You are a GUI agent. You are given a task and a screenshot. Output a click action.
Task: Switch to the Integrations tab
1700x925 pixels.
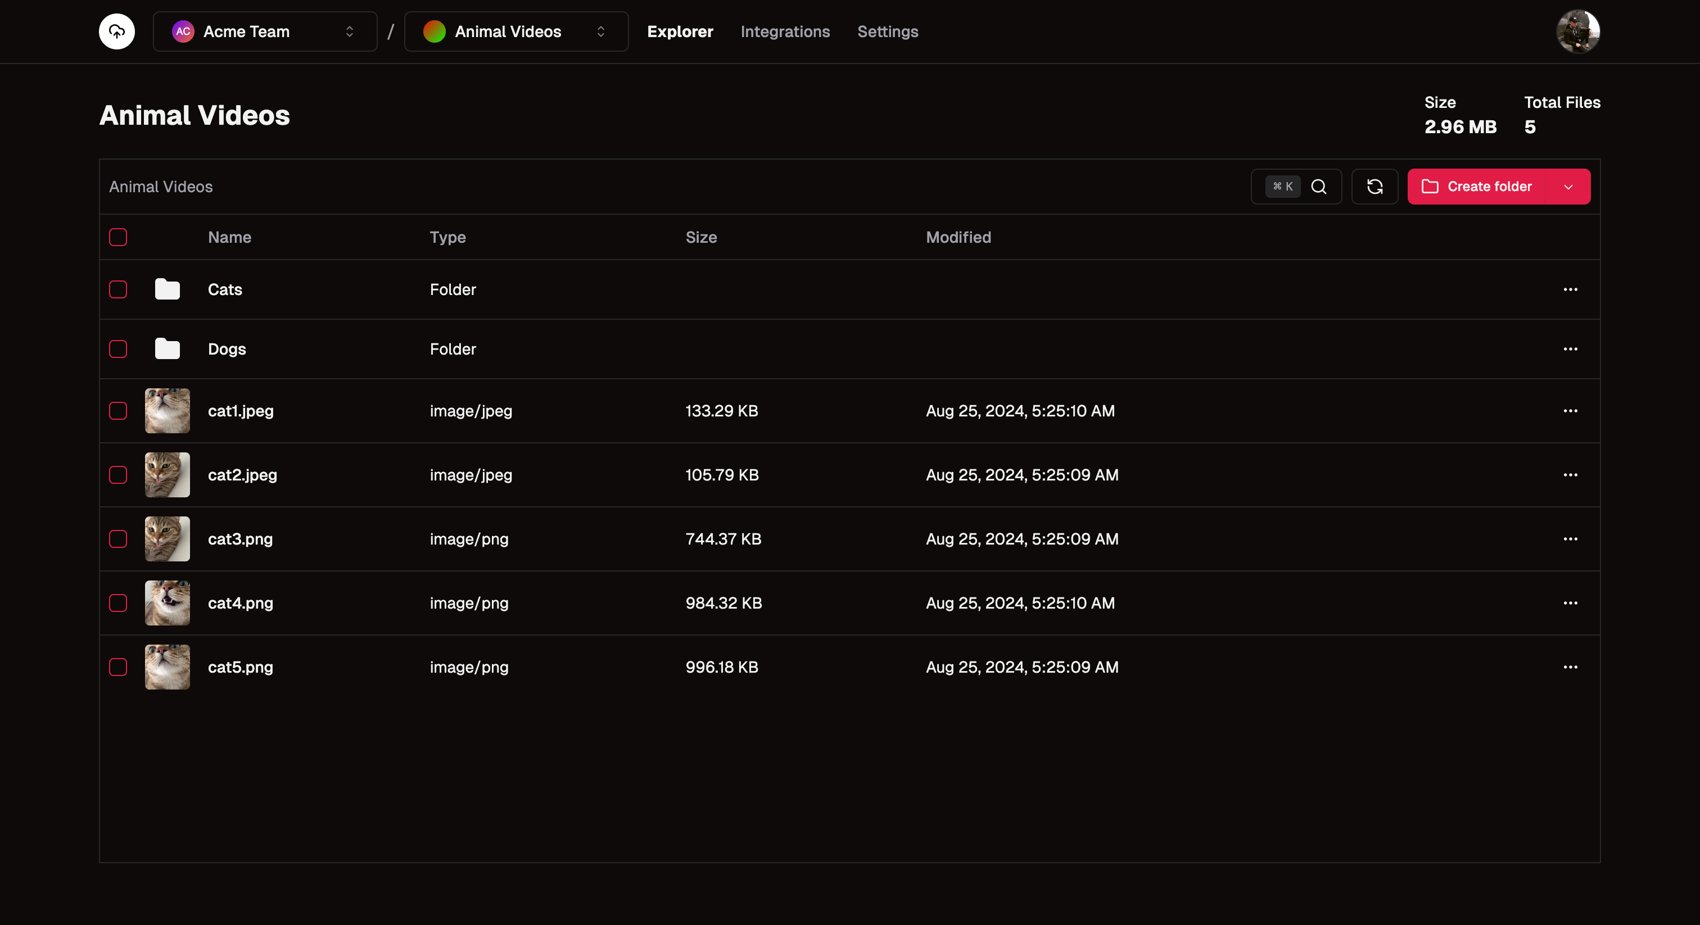tap(785, 31)
